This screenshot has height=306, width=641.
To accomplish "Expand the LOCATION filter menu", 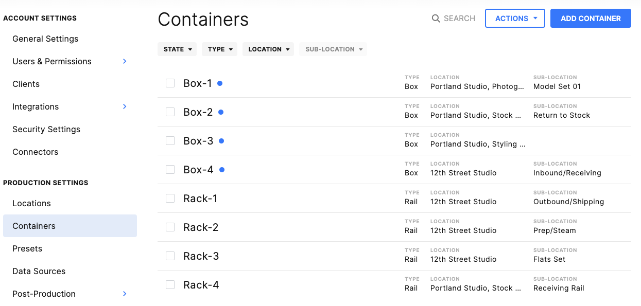I will pos(268,49).
